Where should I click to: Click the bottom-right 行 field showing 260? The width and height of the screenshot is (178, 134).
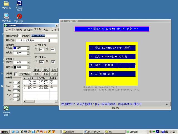coord(42,62)
